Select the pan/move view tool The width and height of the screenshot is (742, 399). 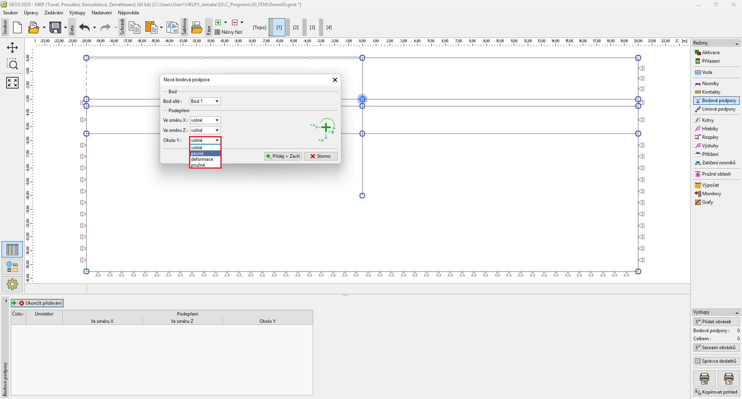[x=12, y=48]
